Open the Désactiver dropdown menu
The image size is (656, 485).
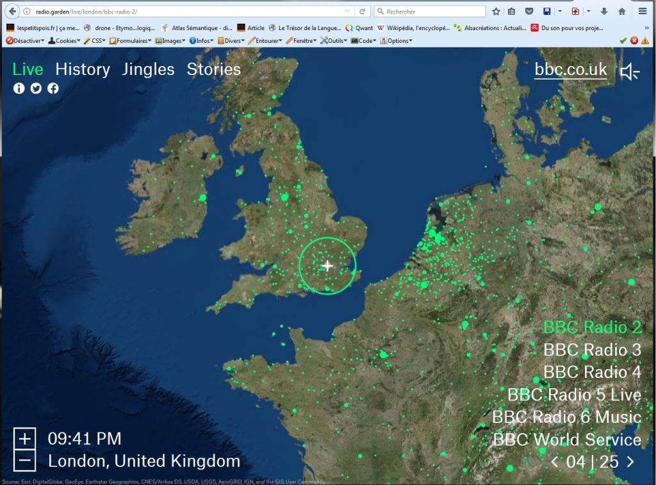pos(26,40)
